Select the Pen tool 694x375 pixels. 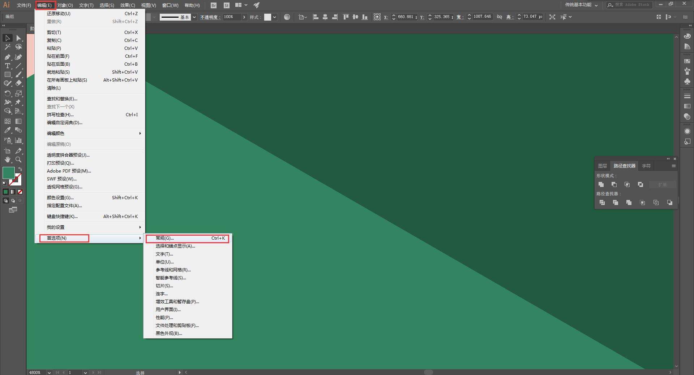tap(7, 57)
